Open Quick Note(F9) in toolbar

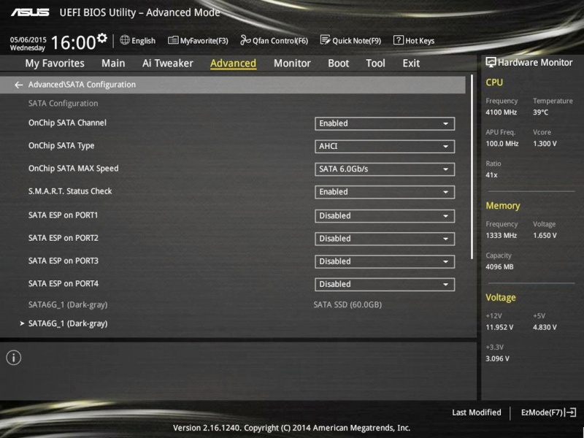pyautogui.click(x=326, y=41)
